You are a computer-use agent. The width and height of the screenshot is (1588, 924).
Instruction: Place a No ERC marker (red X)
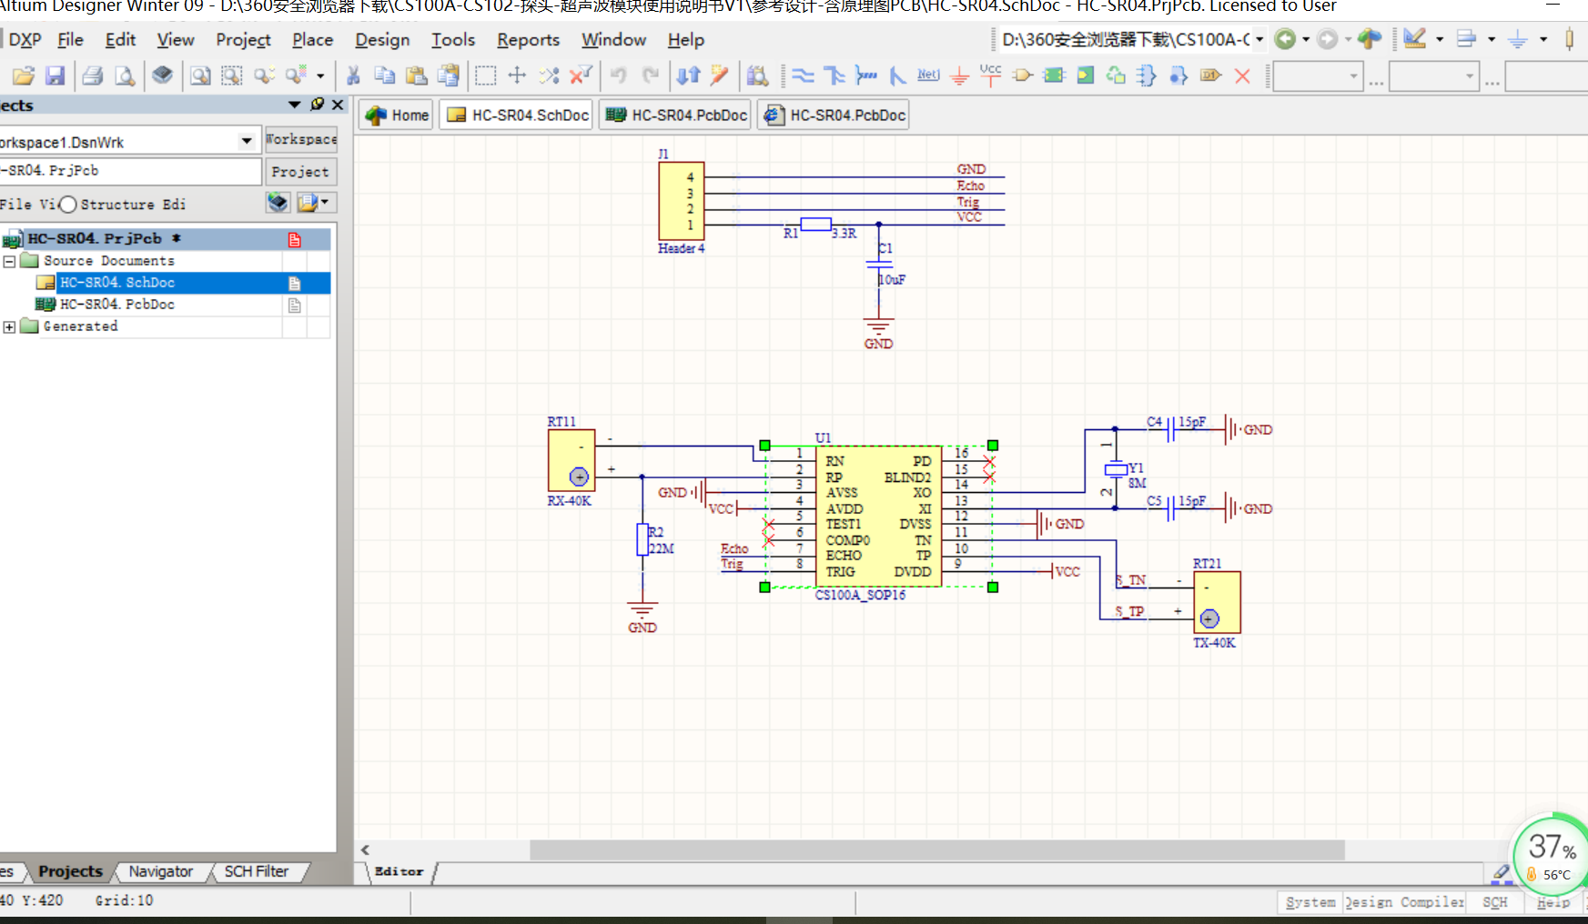(x=1242, y=75)
